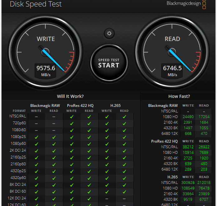This screenshot has height=206, width=217.
Task: Click H.265 column header in Will It Work
Action: coord(115,105)
